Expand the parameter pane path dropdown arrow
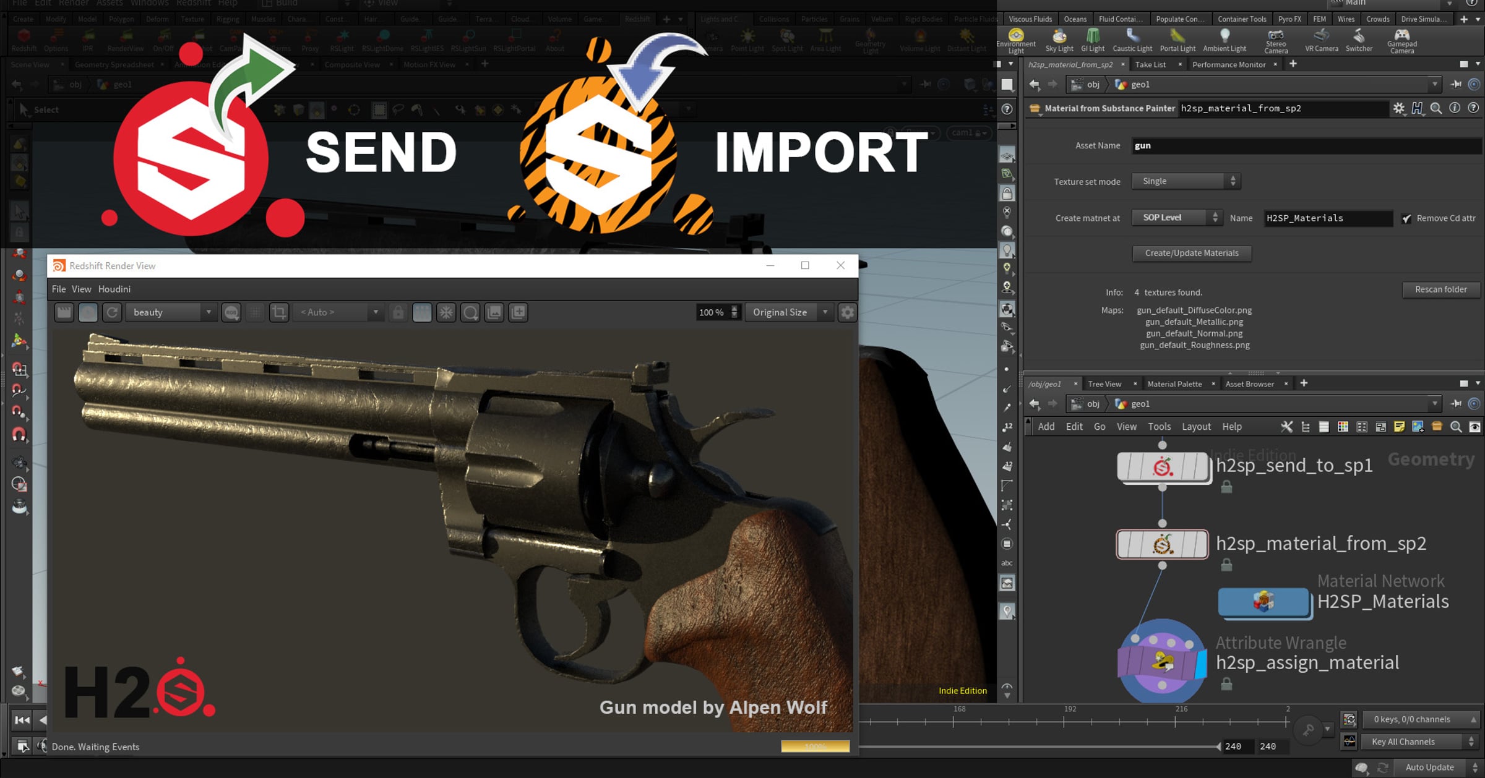The height and width of the screenshot is (778, 1485). [x=1434, y=84]
